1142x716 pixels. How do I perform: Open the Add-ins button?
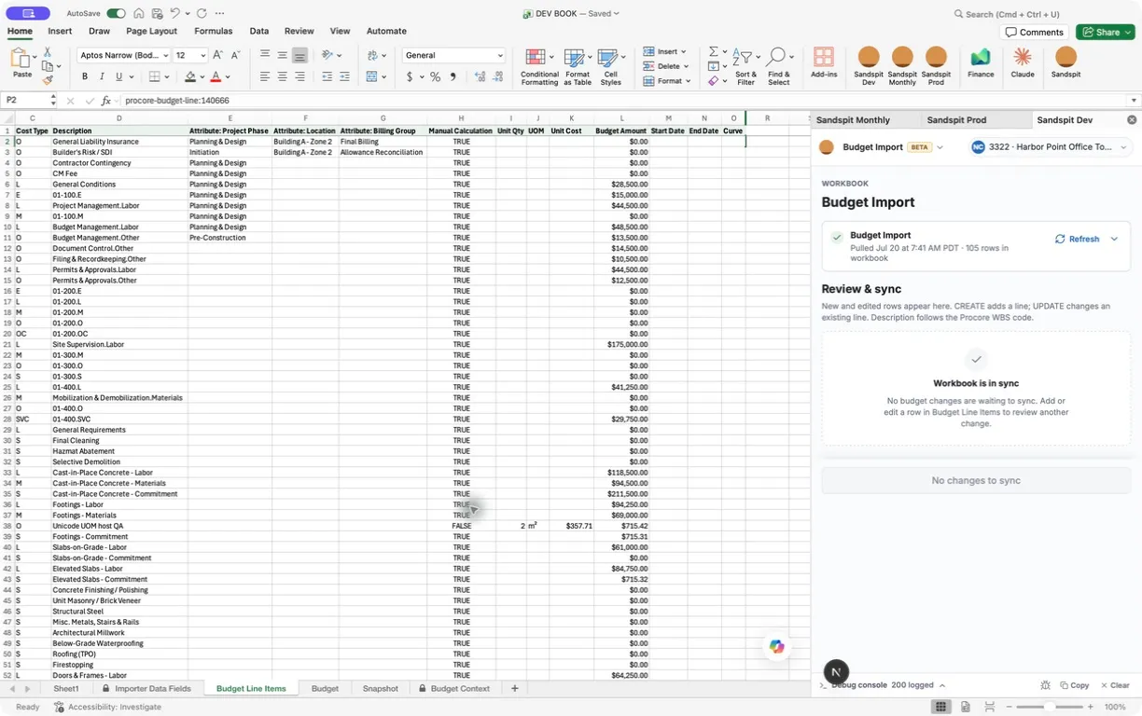824,62
